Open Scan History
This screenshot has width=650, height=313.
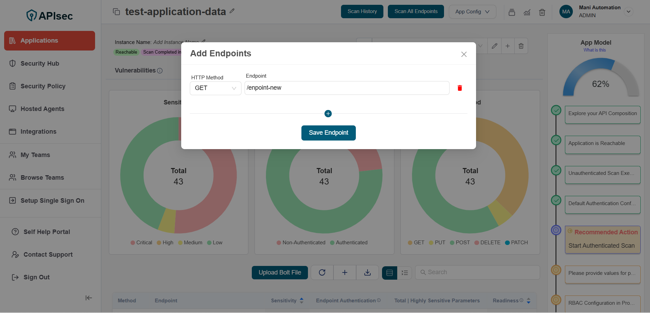[362, 11]
